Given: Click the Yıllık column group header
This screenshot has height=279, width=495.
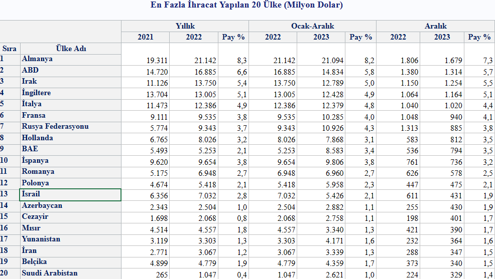Looking at the screenshot, I should [185, 26].
